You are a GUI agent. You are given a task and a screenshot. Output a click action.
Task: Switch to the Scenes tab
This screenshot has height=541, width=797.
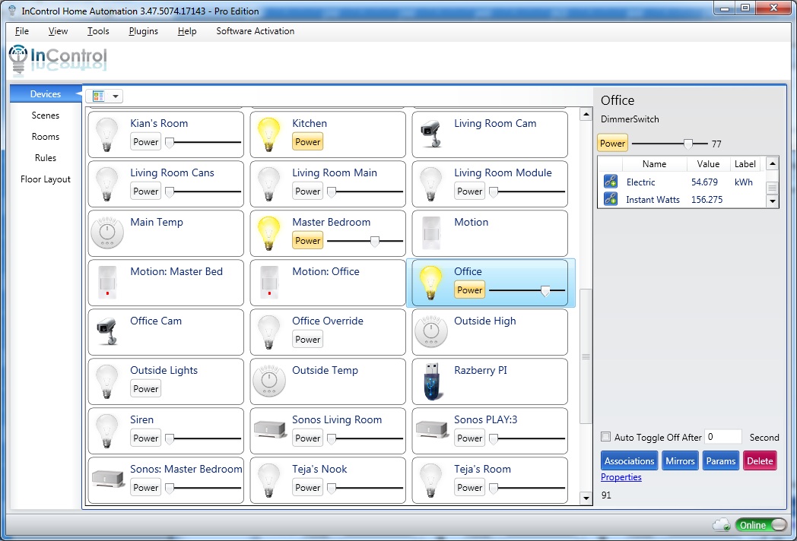pos(46,115)
